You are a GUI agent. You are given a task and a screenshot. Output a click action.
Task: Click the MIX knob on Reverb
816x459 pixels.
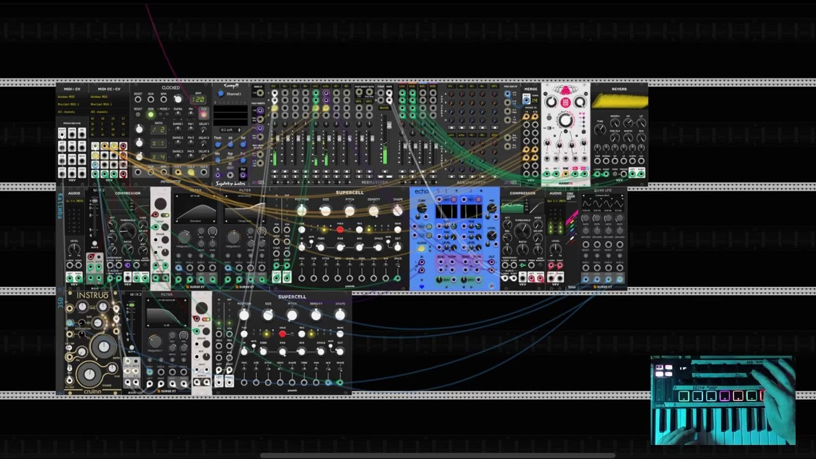click(641, 137)
